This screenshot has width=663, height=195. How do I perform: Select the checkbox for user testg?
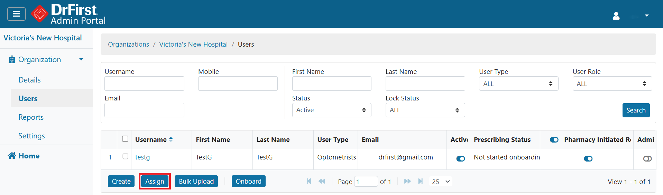[x=125, y=157]
